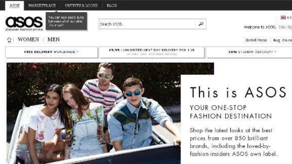Viewport: 292px width, 164px height.
Task: Click the UK flag country selector
Action: tap(283, 17)
